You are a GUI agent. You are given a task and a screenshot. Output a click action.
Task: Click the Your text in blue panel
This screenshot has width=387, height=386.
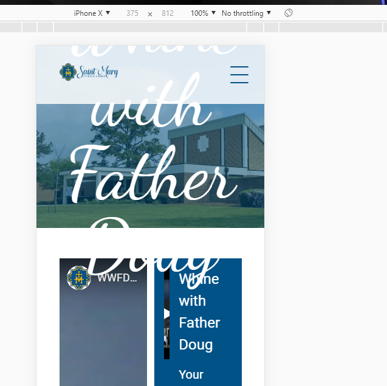click(x=191, y=374)
